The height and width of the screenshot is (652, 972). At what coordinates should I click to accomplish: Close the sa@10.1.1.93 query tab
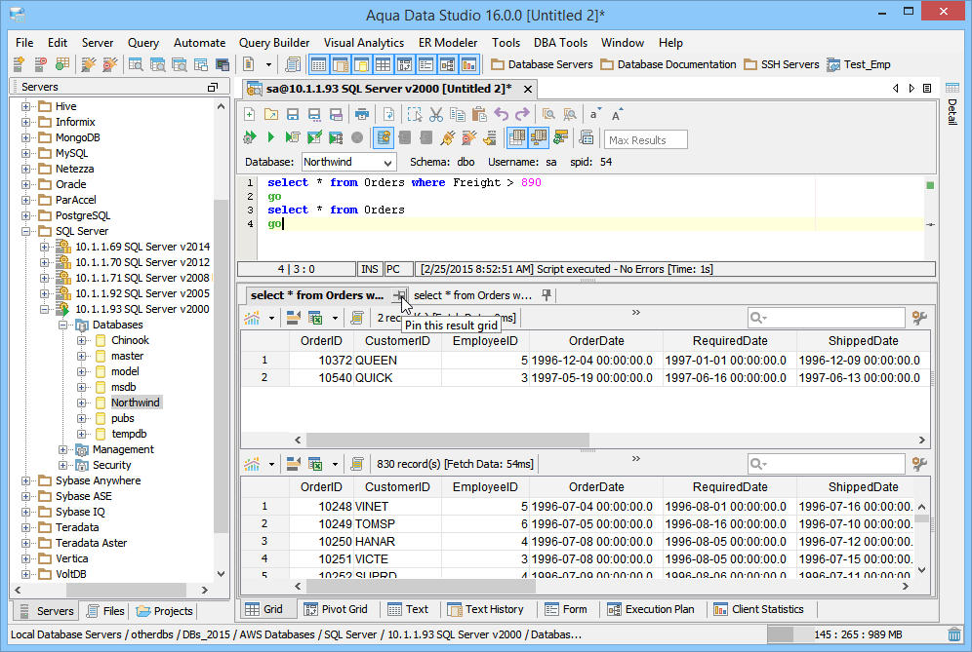pyautogui.click(x=528, y=89)
